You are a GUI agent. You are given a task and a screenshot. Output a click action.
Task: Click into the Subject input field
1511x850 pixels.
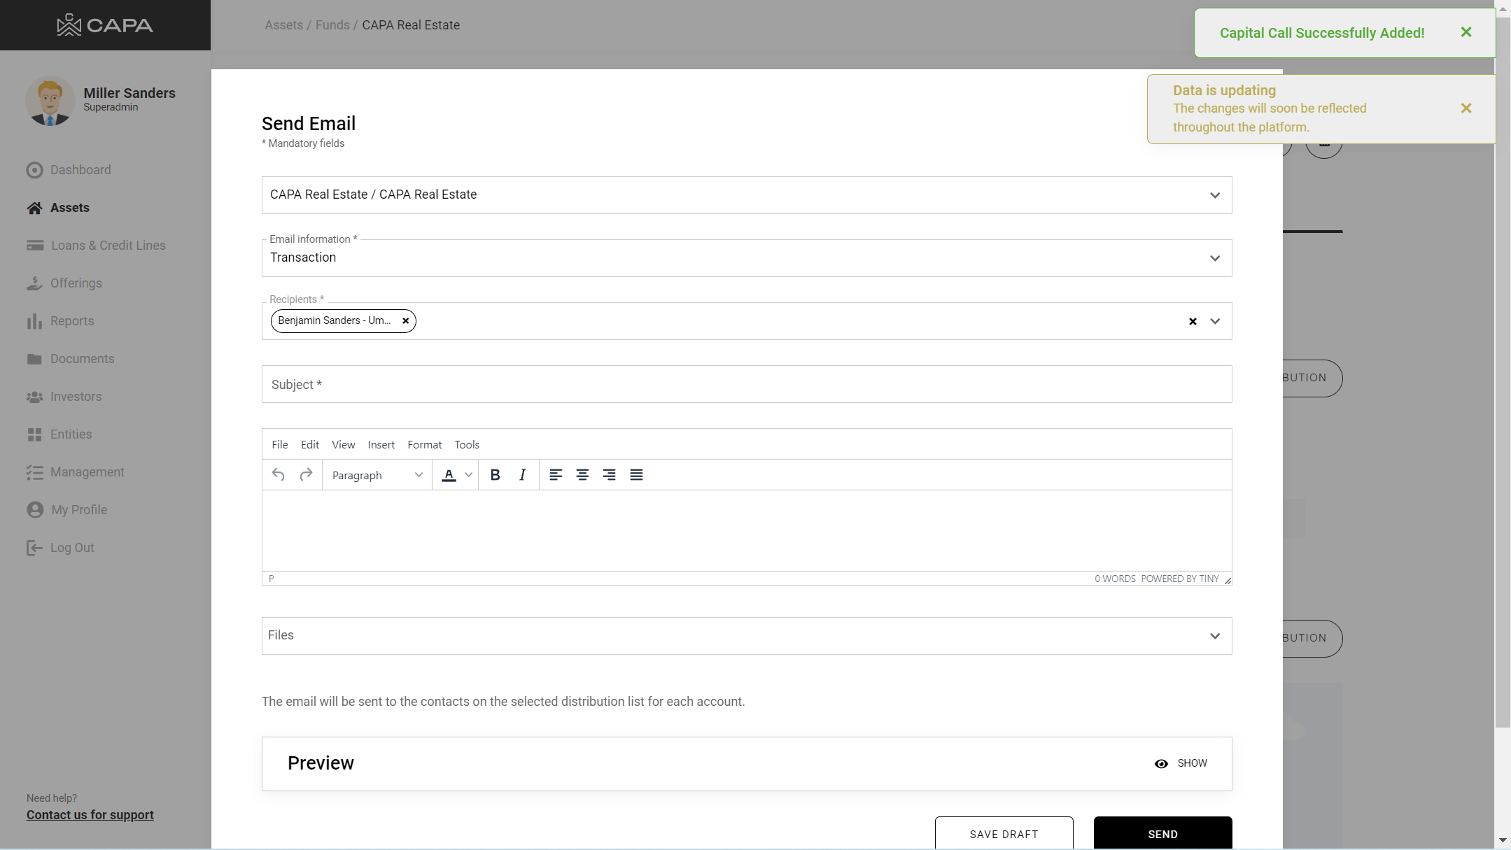(746, 384)
